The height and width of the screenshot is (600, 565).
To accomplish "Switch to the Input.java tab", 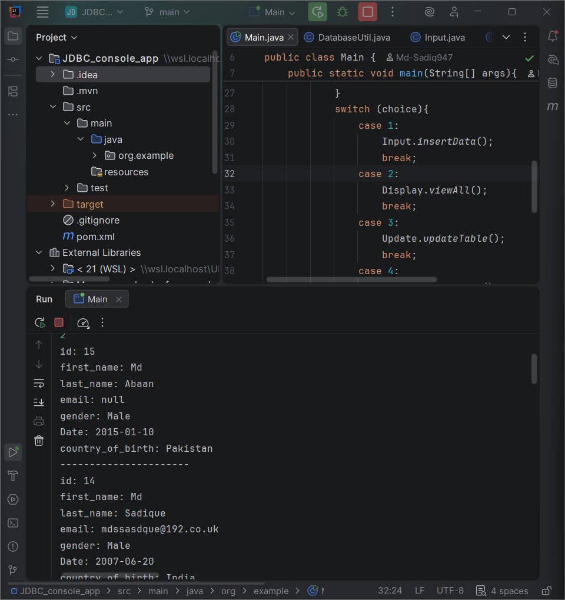I will click(x=438, y=37).
